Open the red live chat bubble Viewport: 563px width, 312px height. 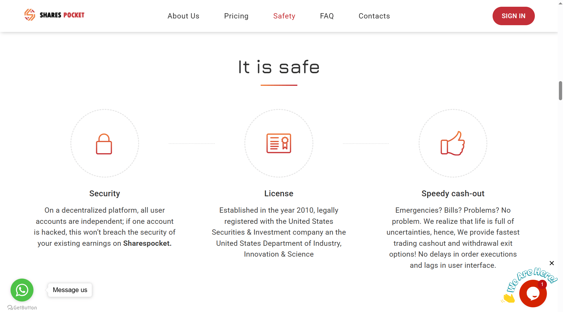pyautogui.click(x=533, y=293)
